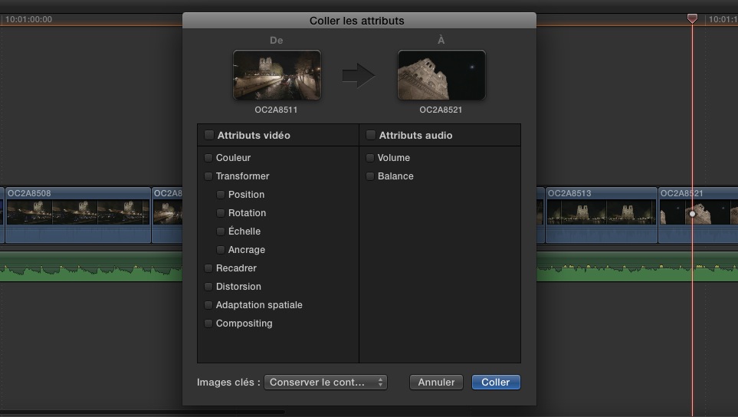Click the 10:01:00:00 timecode on the ruler
Viewport: 738px width, 417px height.
(x=28, y=19)
